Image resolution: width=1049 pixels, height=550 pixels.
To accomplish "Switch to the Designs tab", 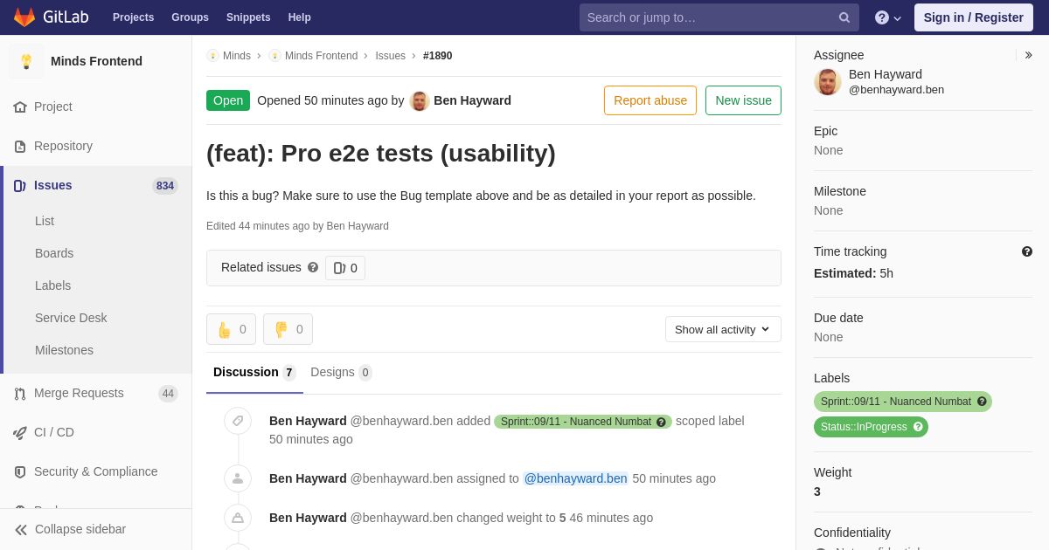I will (x=341, y=373).
